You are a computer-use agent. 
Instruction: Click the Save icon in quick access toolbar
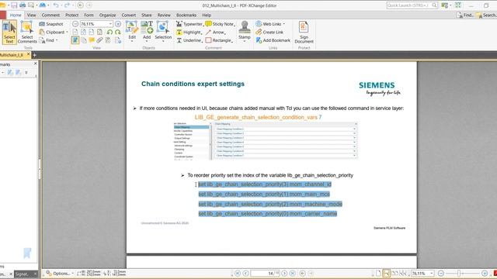coord(14,5)
